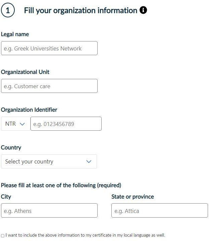The image size is (209, 241).
Task: Enable the local language certificate checkbox
Action: [x=3, y=236]
